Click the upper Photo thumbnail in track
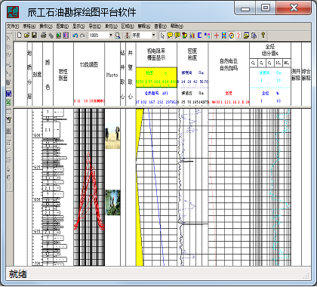This screenshot has height=287, width=317. click(112, 136)
